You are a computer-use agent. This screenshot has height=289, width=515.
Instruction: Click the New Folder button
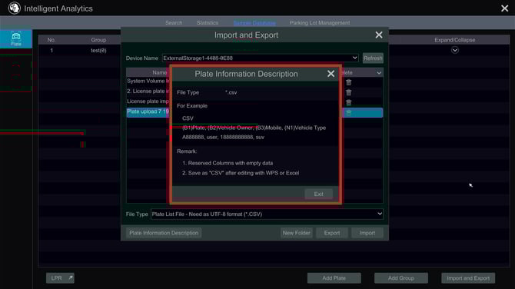click(296, 233)
